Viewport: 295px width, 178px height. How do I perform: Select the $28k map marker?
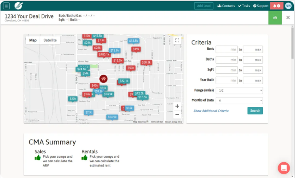pyautogui.click(x=97, y=48)
